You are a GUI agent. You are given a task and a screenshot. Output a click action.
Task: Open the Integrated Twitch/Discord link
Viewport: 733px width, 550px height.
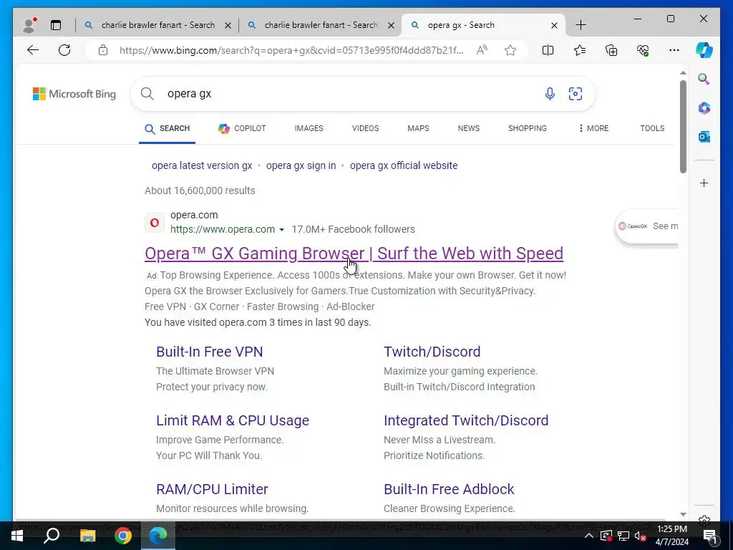pyautogui.click(x=466, y=420)
